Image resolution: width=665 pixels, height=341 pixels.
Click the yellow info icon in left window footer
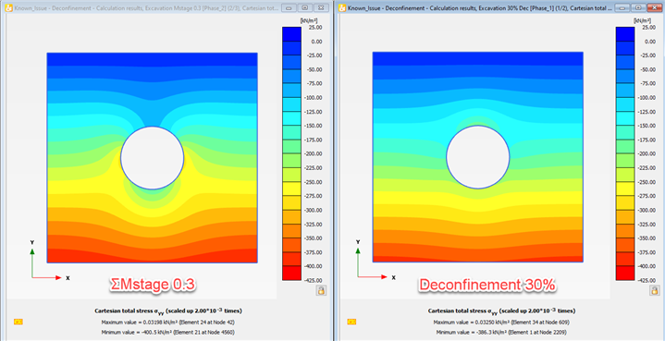[x=18, y=322]
